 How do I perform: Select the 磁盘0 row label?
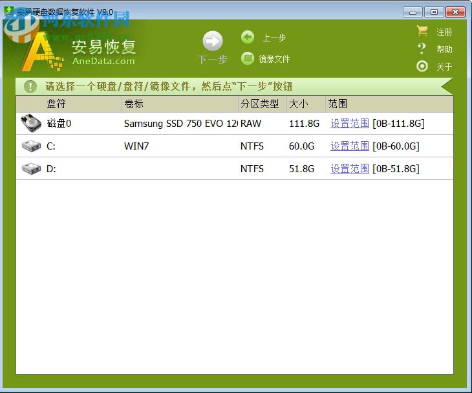click(59, 124)
